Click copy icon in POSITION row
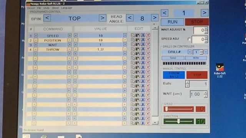The height and width of the screenshot is (138, 246). (133, 40)
